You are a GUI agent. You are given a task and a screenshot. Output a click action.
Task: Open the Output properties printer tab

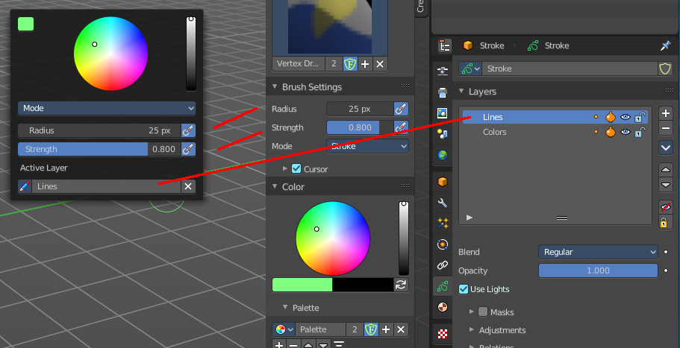(x=443, y=92)
